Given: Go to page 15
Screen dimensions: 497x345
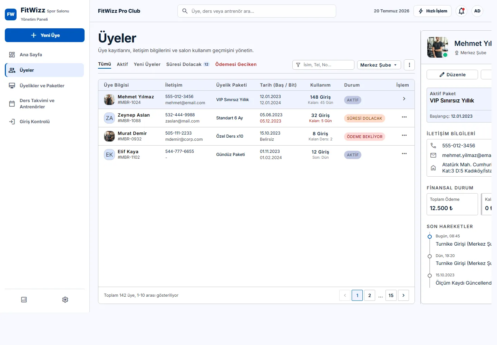Looking at the screenshot, I should [x=391, y=295].
